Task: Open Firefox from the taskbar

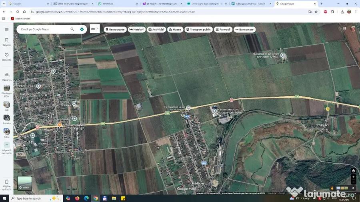Action: (x=77, y=198)
